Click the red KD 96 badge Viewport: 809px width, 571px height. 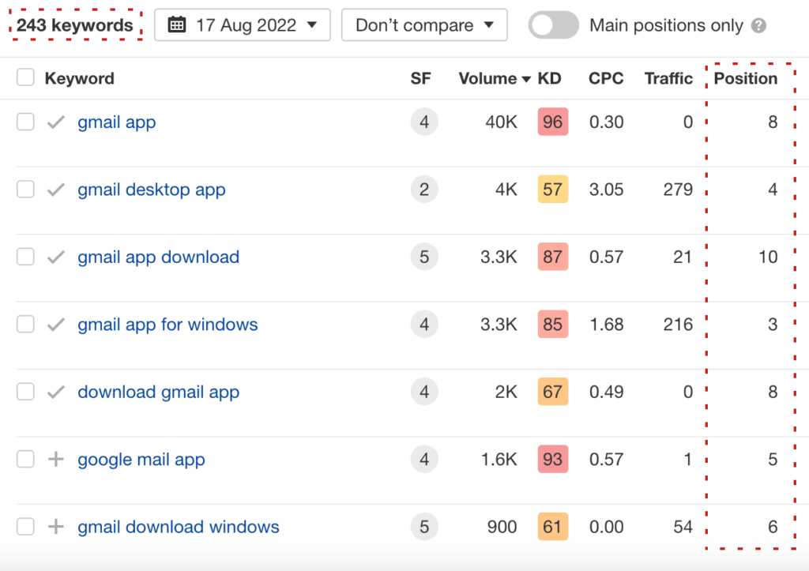[552, 122]
